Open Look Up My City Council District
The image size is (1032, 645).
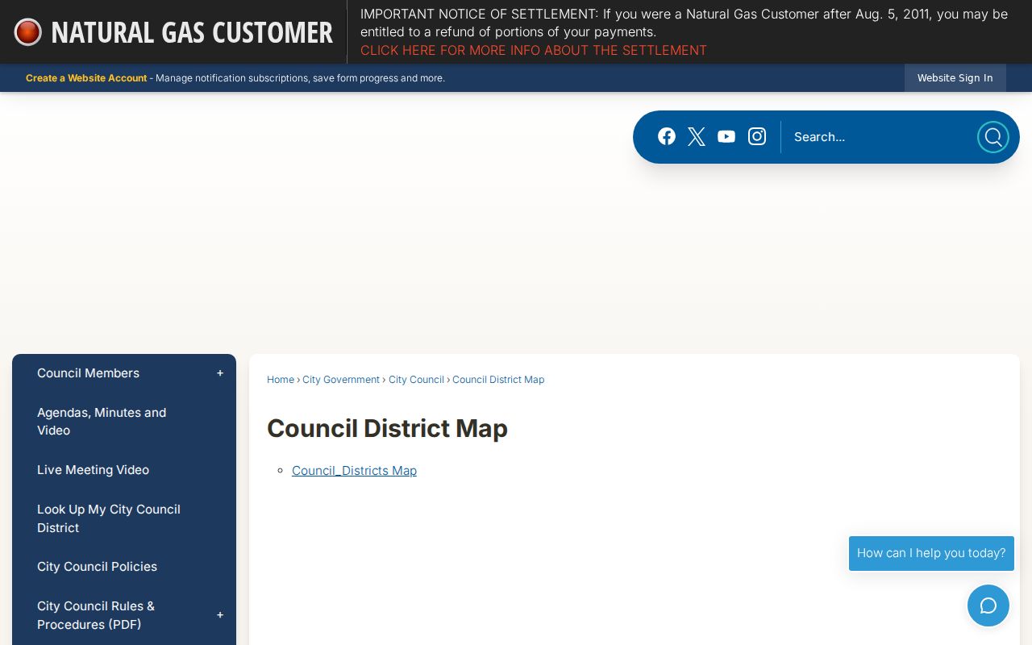[109, 518]
